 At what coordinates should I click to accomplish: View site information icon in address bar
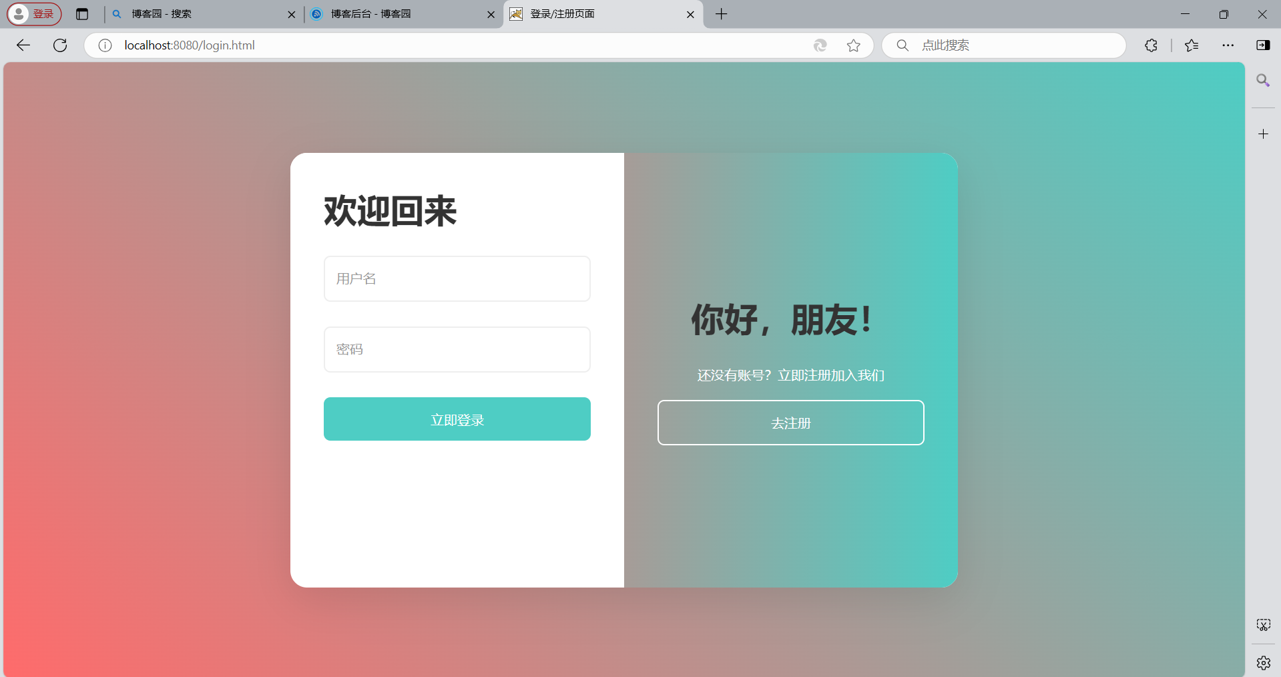click(105, 45)
